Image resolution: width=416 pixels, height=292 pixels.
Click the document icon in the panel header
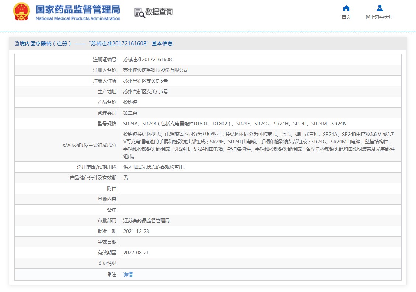17,44
